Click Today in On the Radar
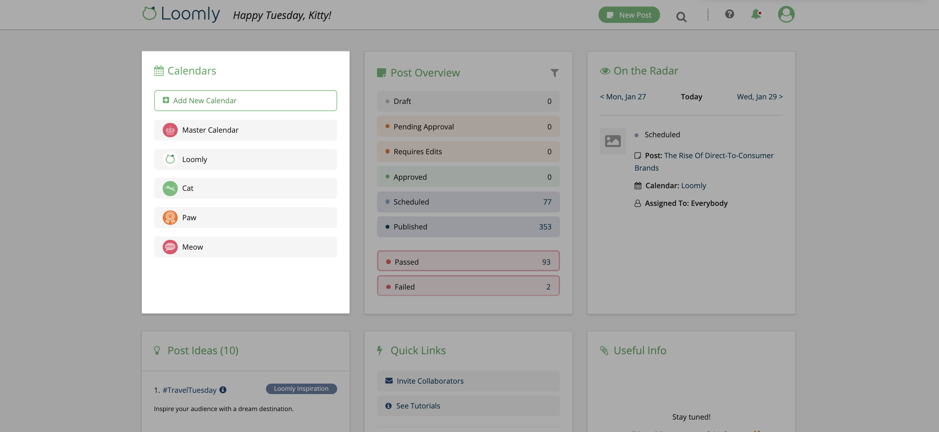The width and height of the screenshot is (939, 432). click(691, 97)
